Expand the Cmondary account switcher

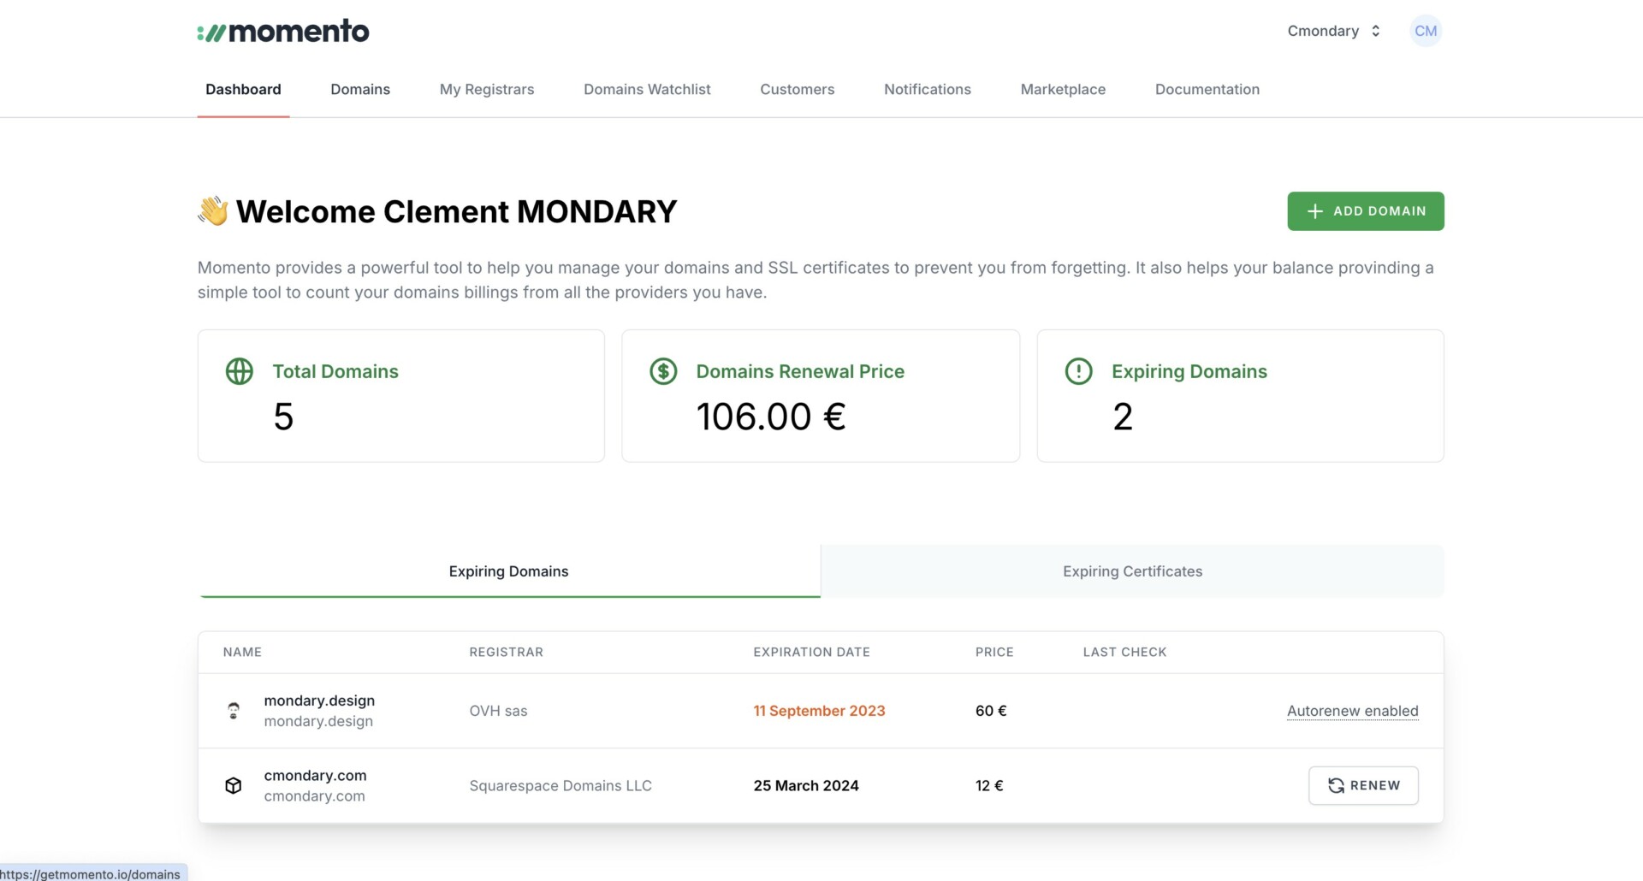click(x=1334, y=31)
